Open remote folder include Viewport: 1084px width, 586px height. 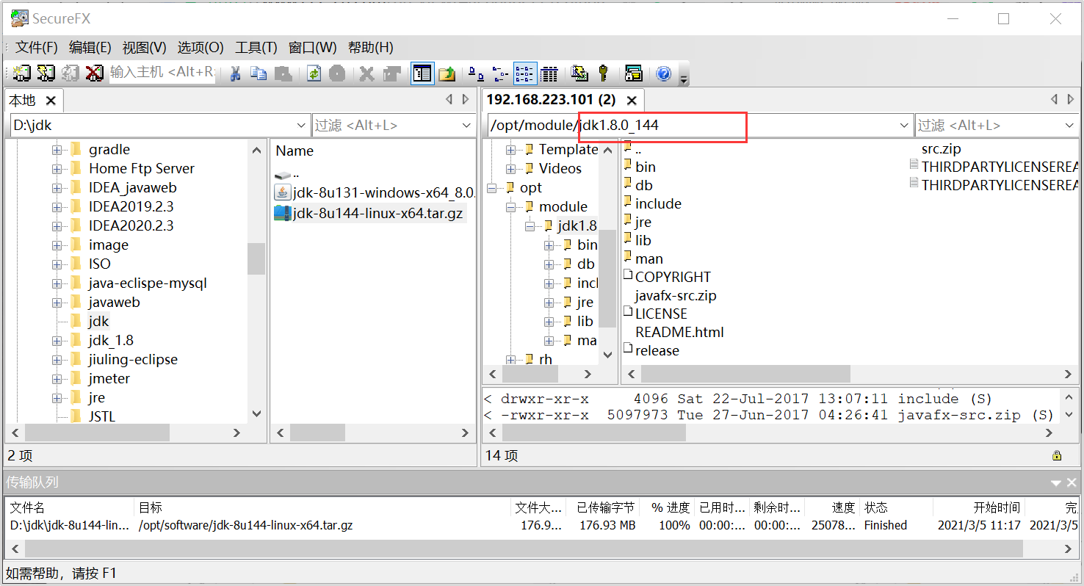coord(658,204)
